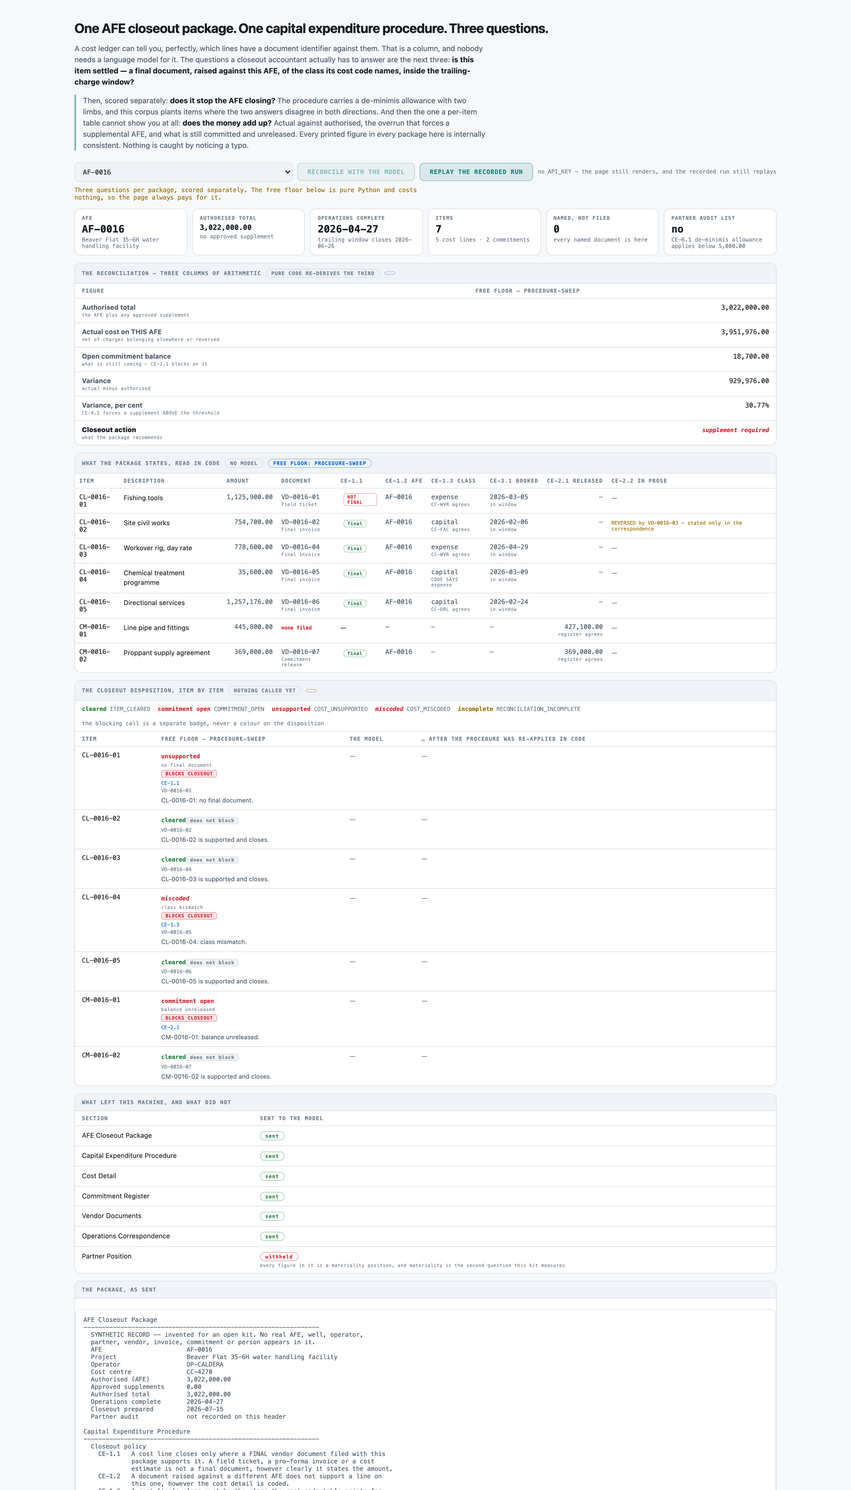Click sent badge for Commitment Register
This screenshot has height=1490, width=851.
click(272, 1197)
